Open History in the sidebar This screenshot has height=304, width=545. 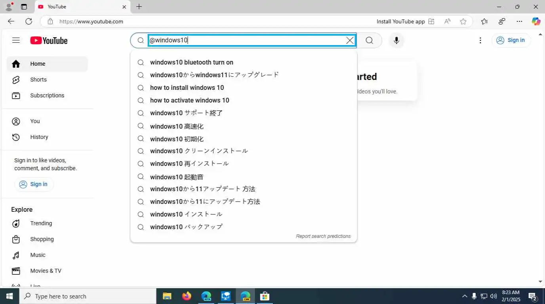tap(47, 137)
